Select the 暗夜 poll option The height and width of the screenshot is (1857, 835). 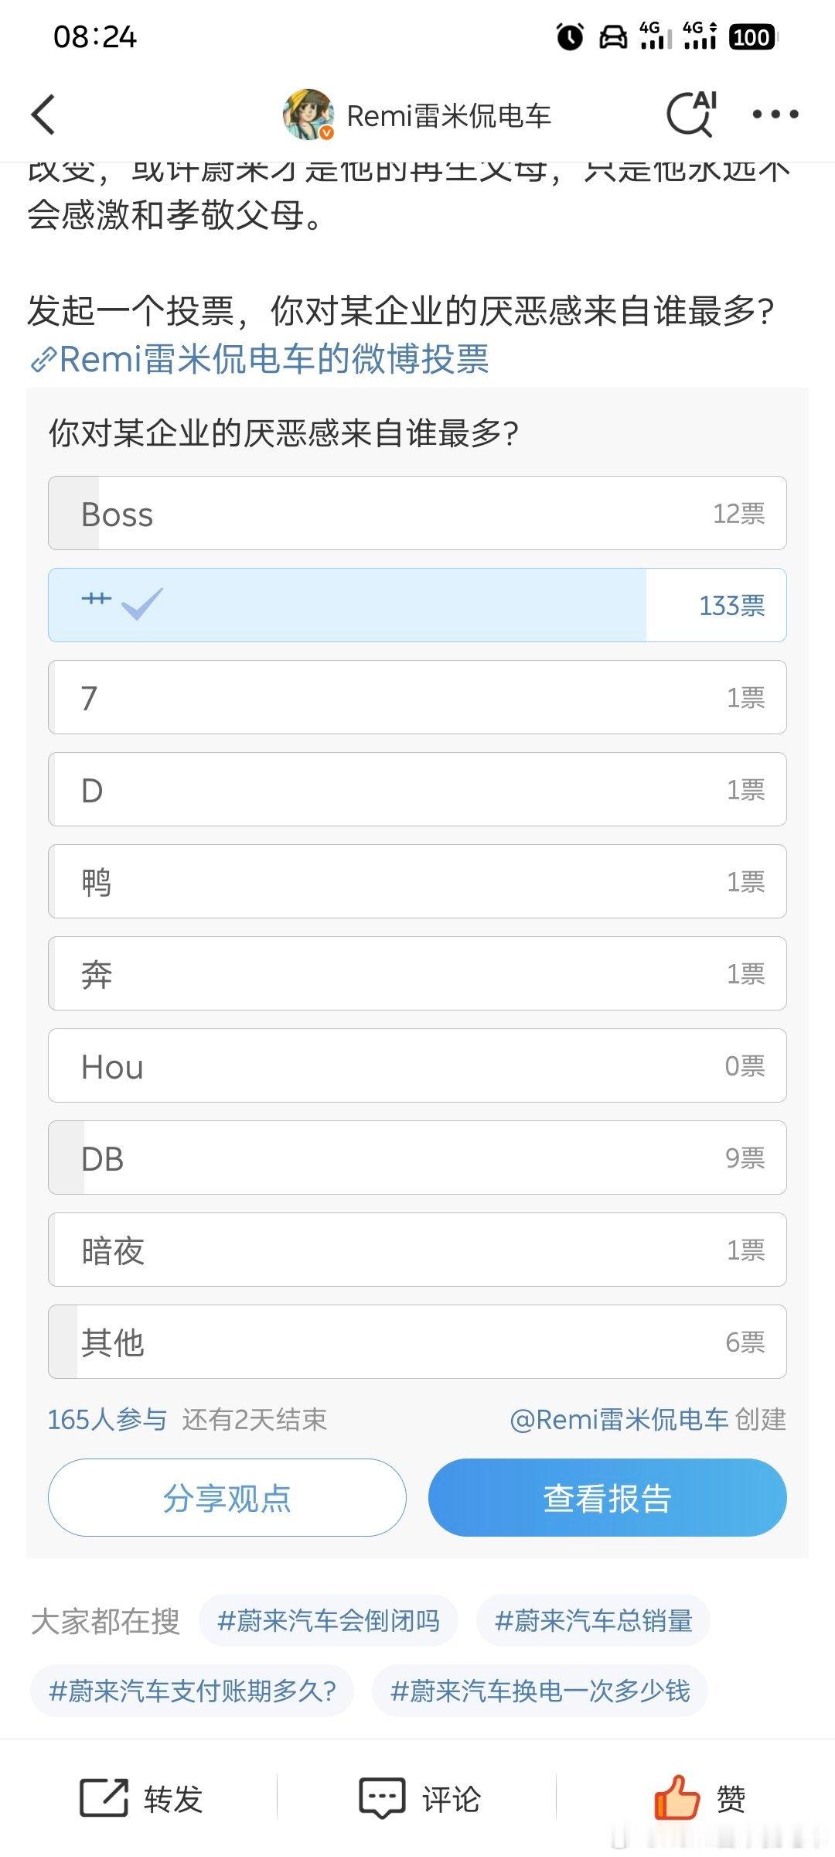click(x=417, y=1250)
